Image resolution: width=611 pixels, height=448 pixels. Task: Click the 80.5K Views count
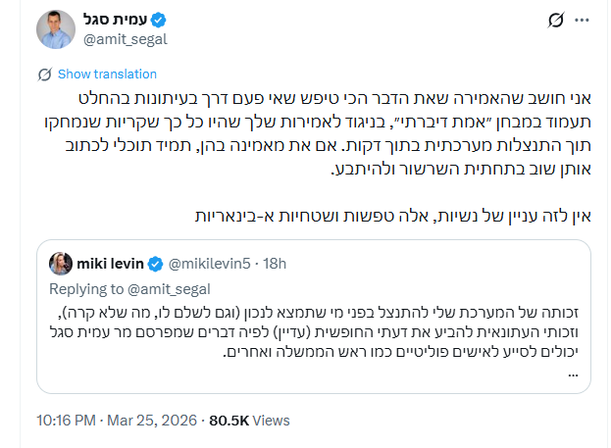click(250, 420)
